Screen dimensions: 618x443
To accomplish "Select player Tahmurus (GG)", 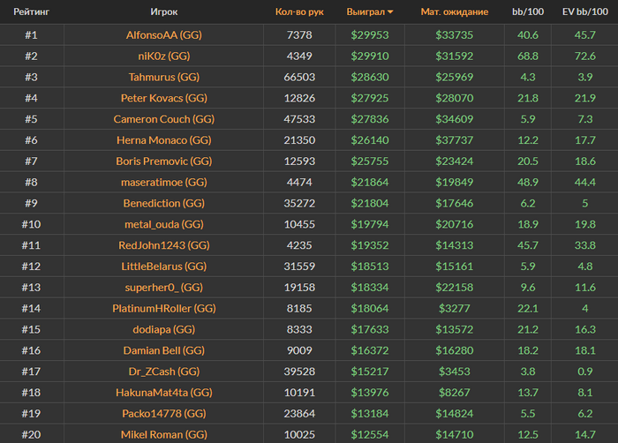I will pos(164,78).
